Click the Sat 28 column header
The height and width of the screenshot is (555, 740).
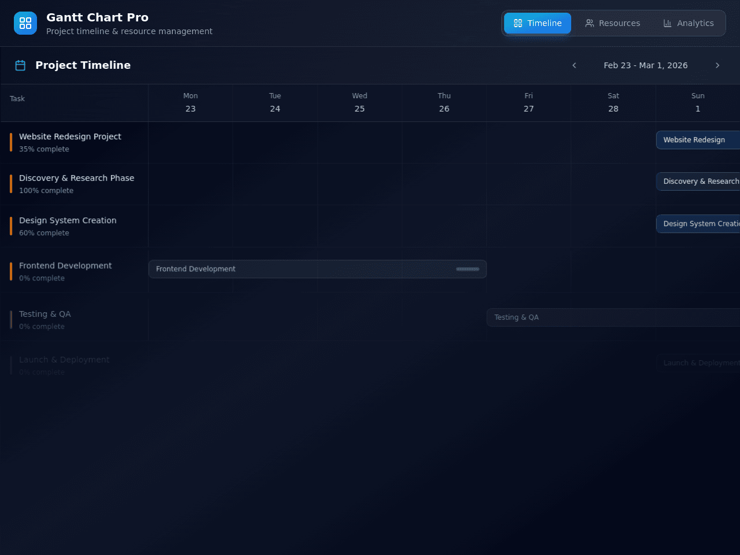[x=613, y=103]
